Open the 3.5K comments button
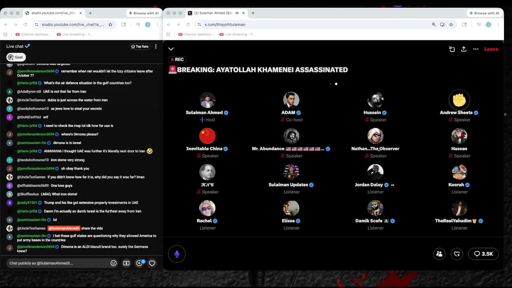Screen dimensions: 512x288 pos(483,254)
